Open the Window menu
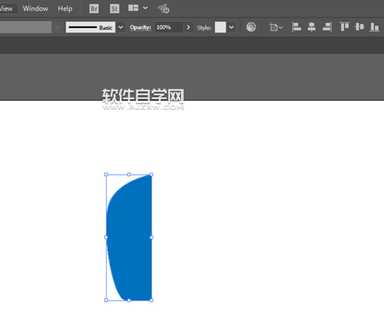This screenshot has width=384, height=312. (x=35, y=9)
